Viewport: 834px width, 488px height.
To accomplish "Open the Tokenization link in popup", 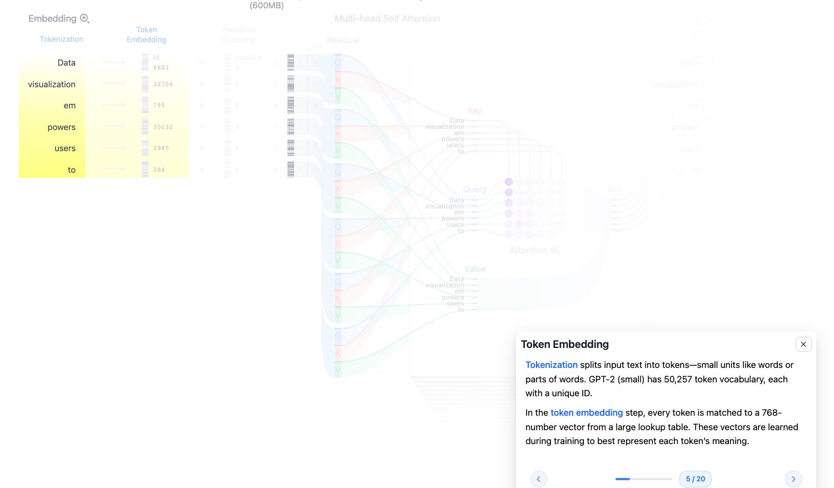I will tap(552, 365).
